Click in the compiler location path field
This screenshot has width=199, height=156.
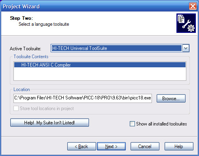click(83, 98)
